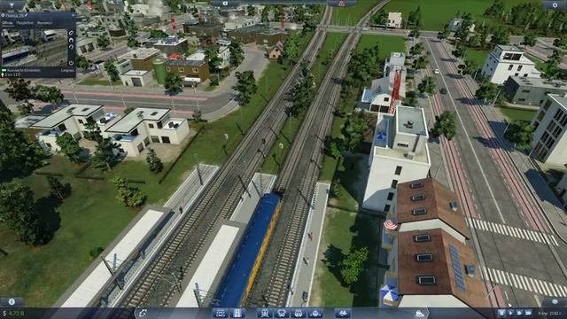This screenshot has height=319, width=567.
Task: Open the train vehicles menu
Action: pyautogui.click(x=264, y=313)
